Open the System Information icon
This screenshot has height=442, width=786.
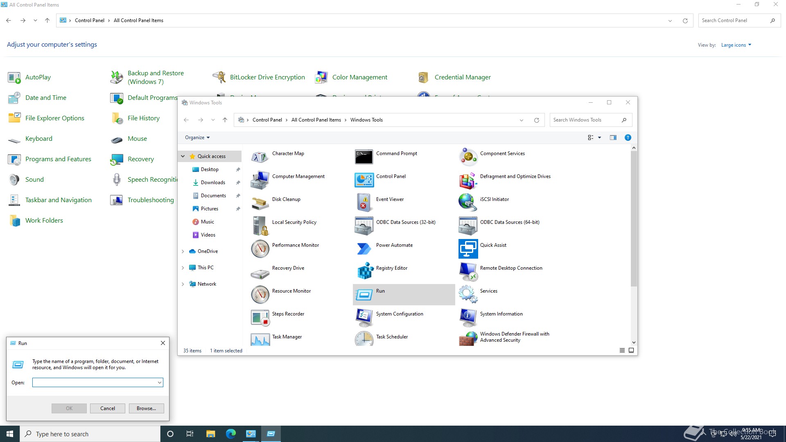coord(468,317)
